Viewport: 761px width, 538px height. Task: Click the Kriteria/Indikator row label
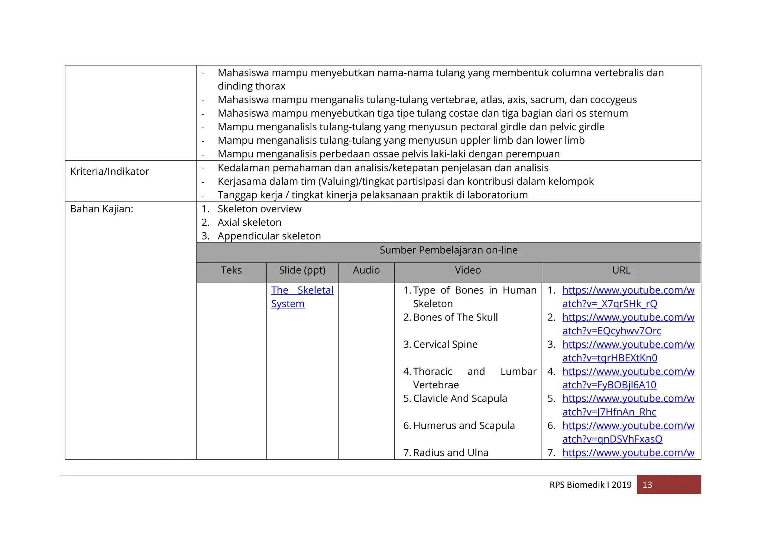click(x=109, y=172)
